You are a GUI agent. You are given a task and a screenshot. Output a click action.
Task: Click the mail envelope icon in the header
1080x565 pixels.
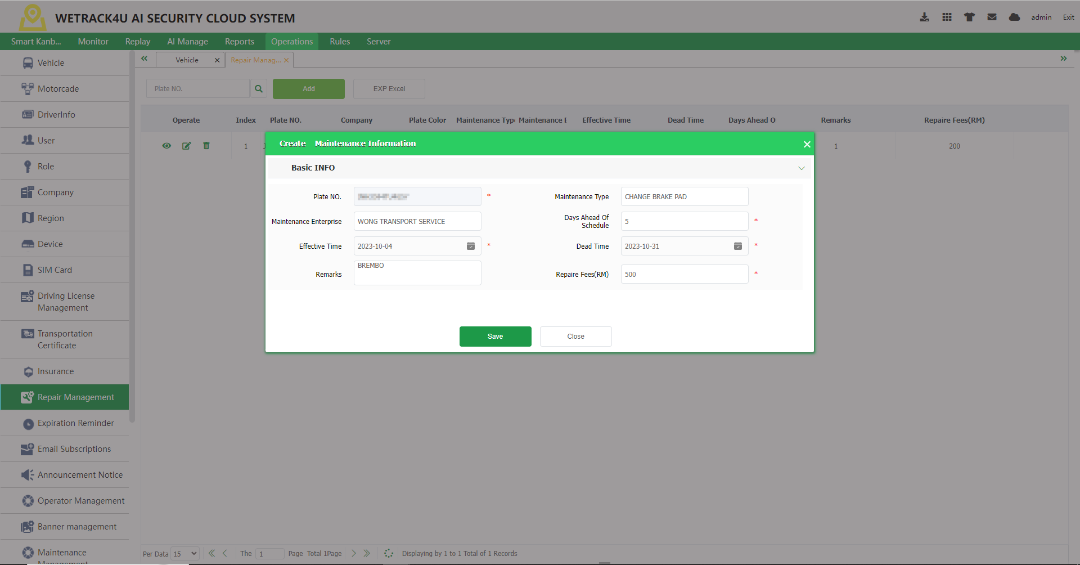[992, 17]
